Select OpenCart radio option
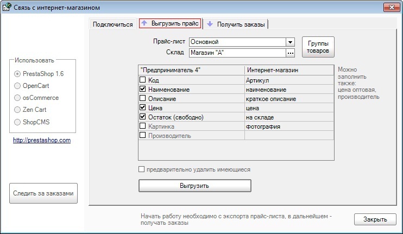 pos(17,86)
